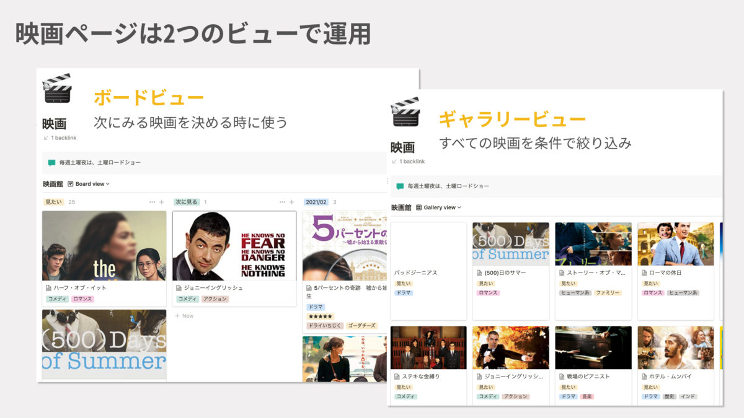The height and width of the screenshot is (418, 744).
Task: Click five-star rating on 5パーセントの奇跡 card
Action: 321,316
